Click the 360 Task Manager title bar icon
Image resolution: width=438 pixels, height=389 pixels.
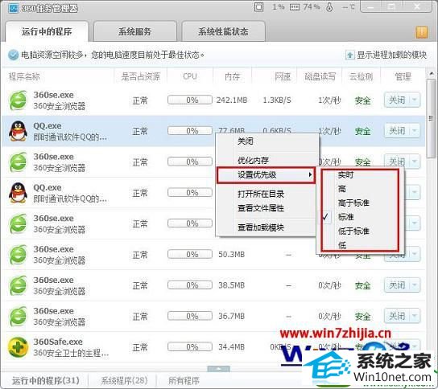click(x=13, y=8)
